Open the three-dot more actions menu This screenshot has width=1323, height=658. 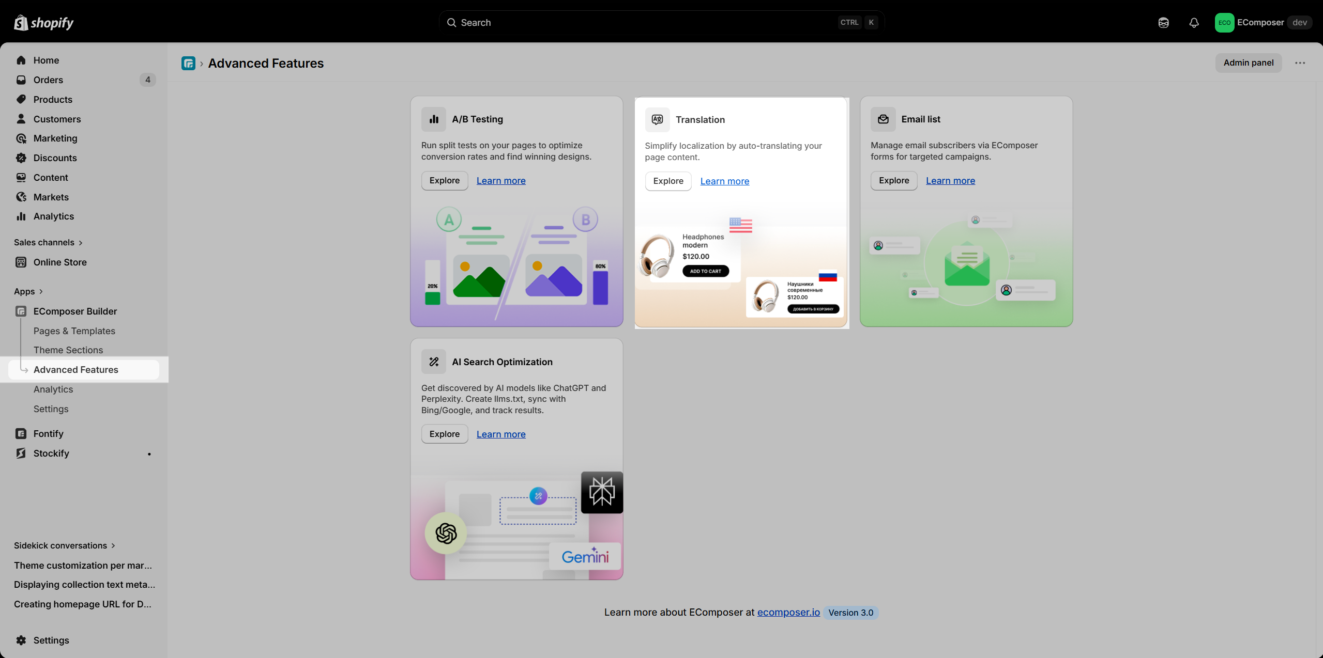(1300, 63)
